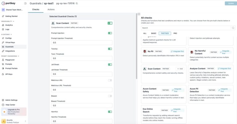Viewport: 237px width, 124px height.
Task: Open the Help Center
Action: pos(10,105)
